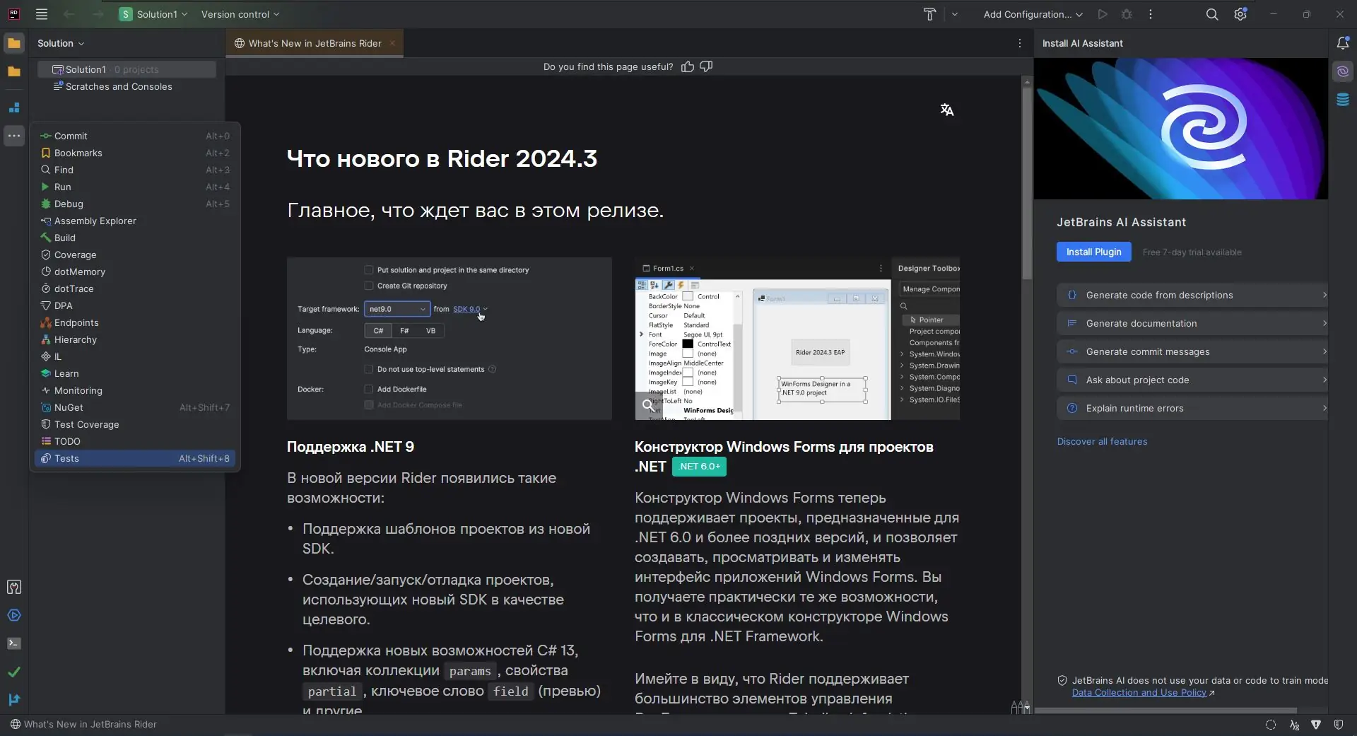Image resolution: width=1357 pixels, height=736 pixels.
Task: Start debugging via the bug icon
Action: pos(1127,14)
